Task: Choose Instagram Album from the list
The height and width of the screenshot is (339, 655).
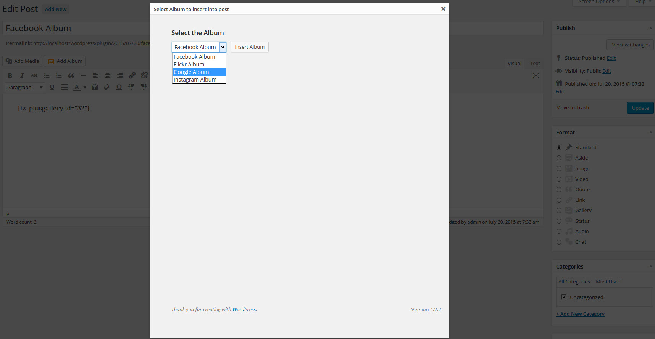Action: [199, 80]
